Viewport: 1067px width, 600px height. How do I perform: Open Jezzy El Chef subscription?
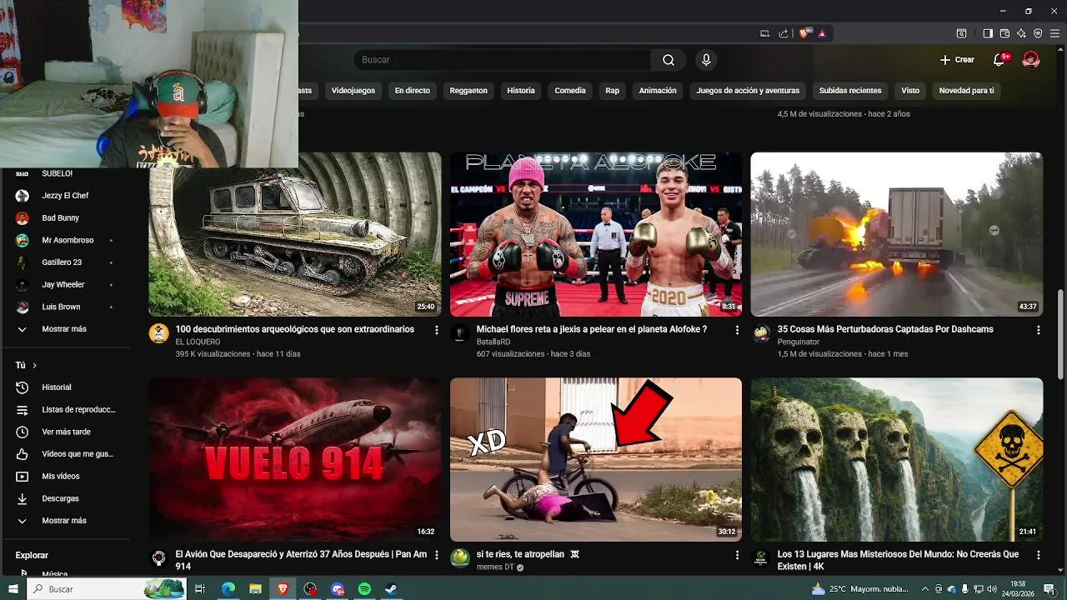click(x=63, y=196)
